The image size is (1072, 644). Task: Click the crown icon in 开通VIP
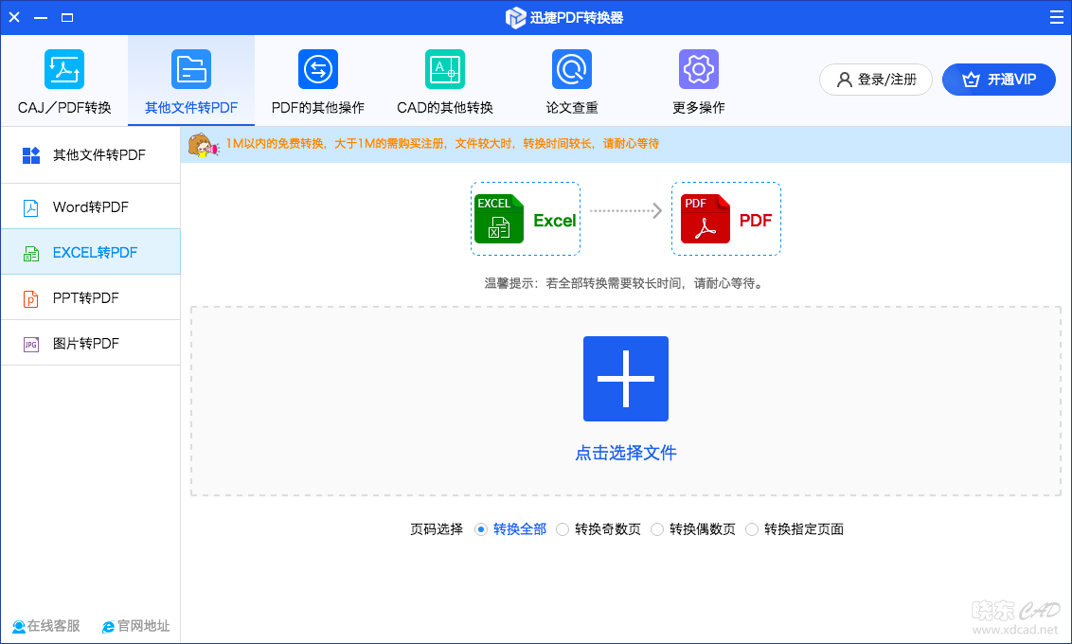tap(971, 80)
